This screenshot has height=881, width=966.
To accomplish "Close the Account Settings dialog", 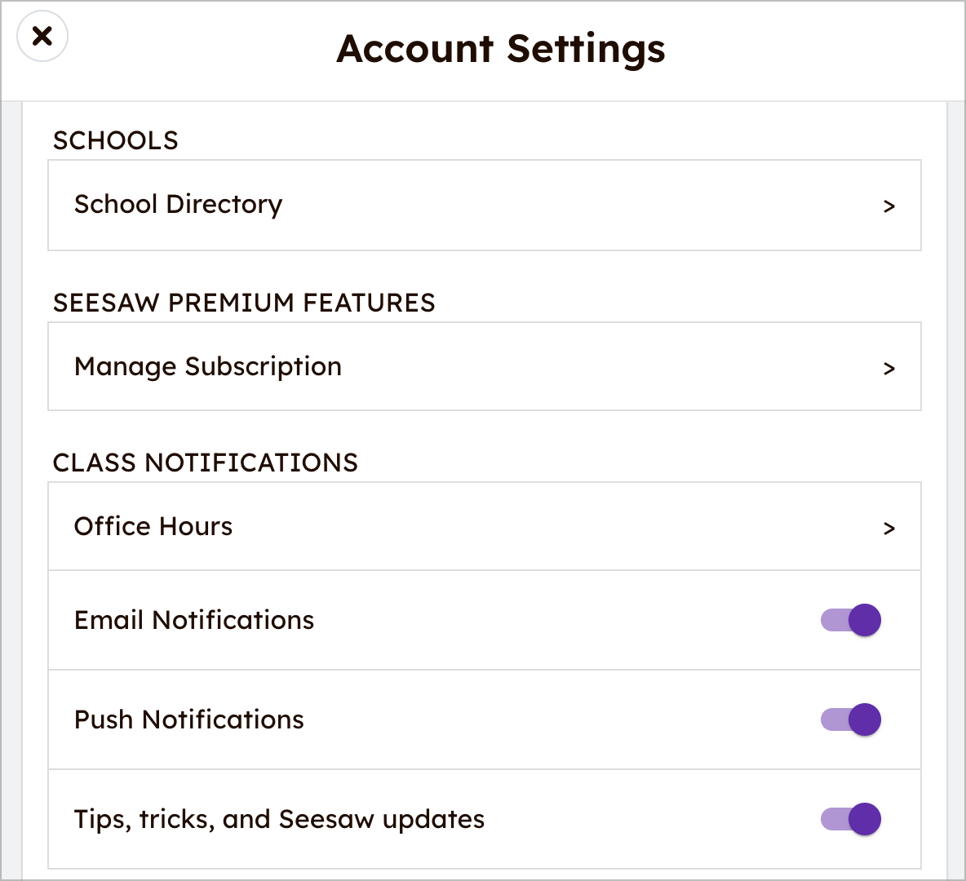I will [42, 37].
